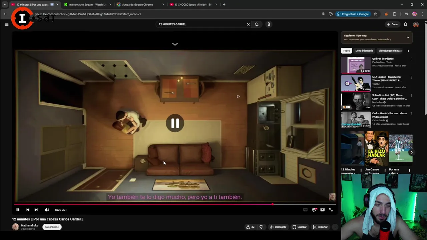This screenshot has height=240, width=427.
Task: Pause playback from the bottom-left player control
Action: tap(18, 210)
